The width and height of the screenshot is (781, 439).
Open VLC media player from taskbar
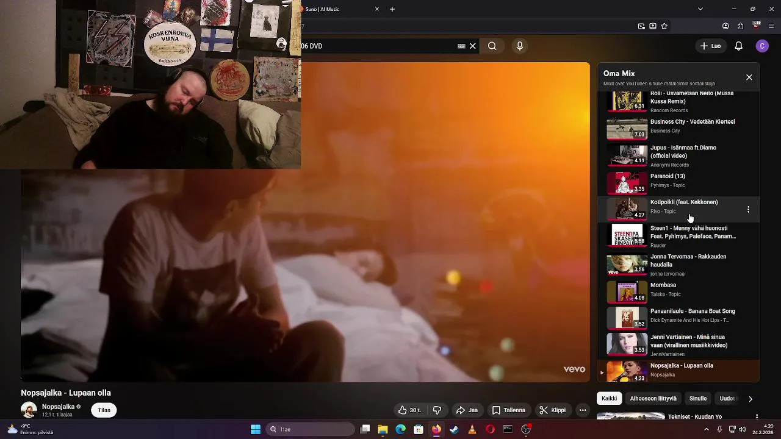point(472,429)
